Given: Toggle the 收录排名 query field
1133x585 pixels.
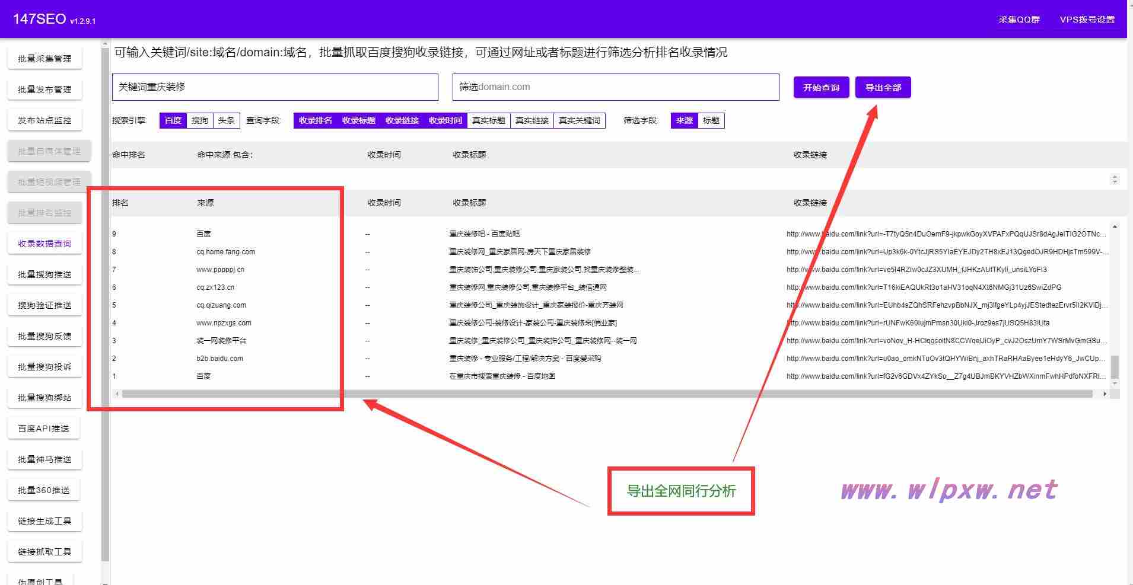Looking at the screenshot, I should click(x=316, y=120).
